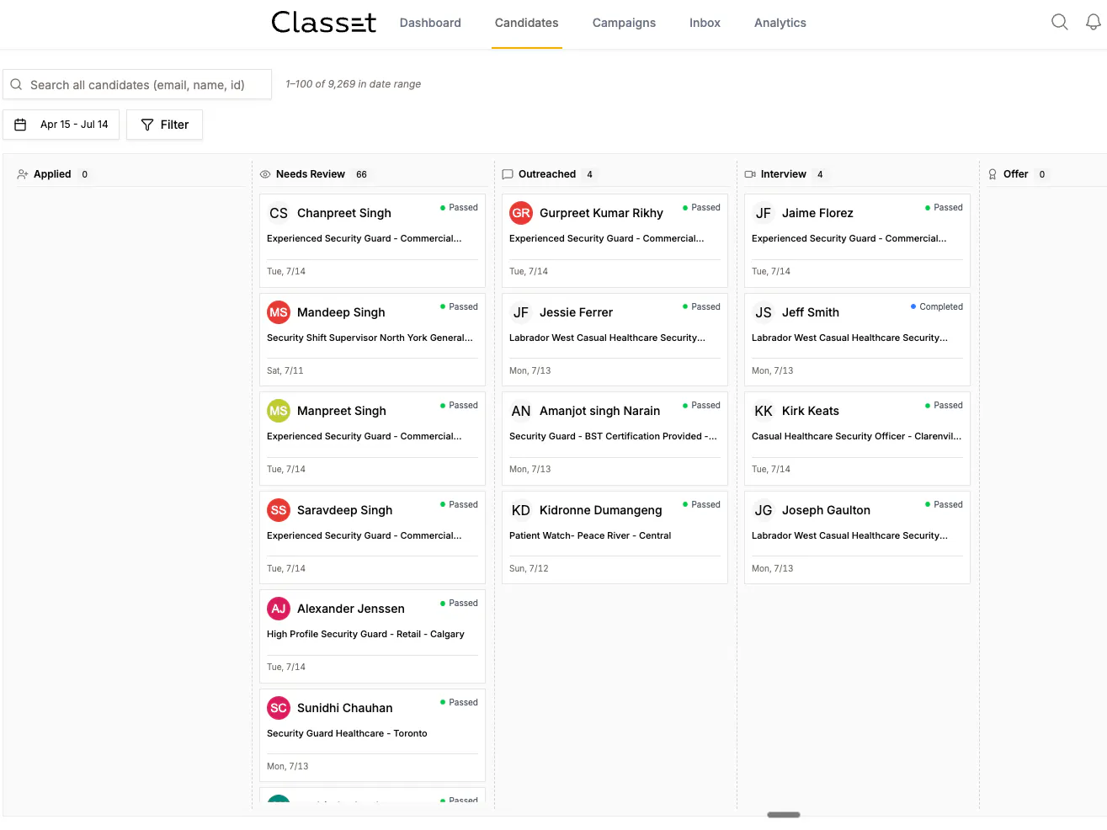Click Mandeep Singh's red MS avatar
Image resolution: width=1107 pixels, height=830 pixels.
[279, 312]
